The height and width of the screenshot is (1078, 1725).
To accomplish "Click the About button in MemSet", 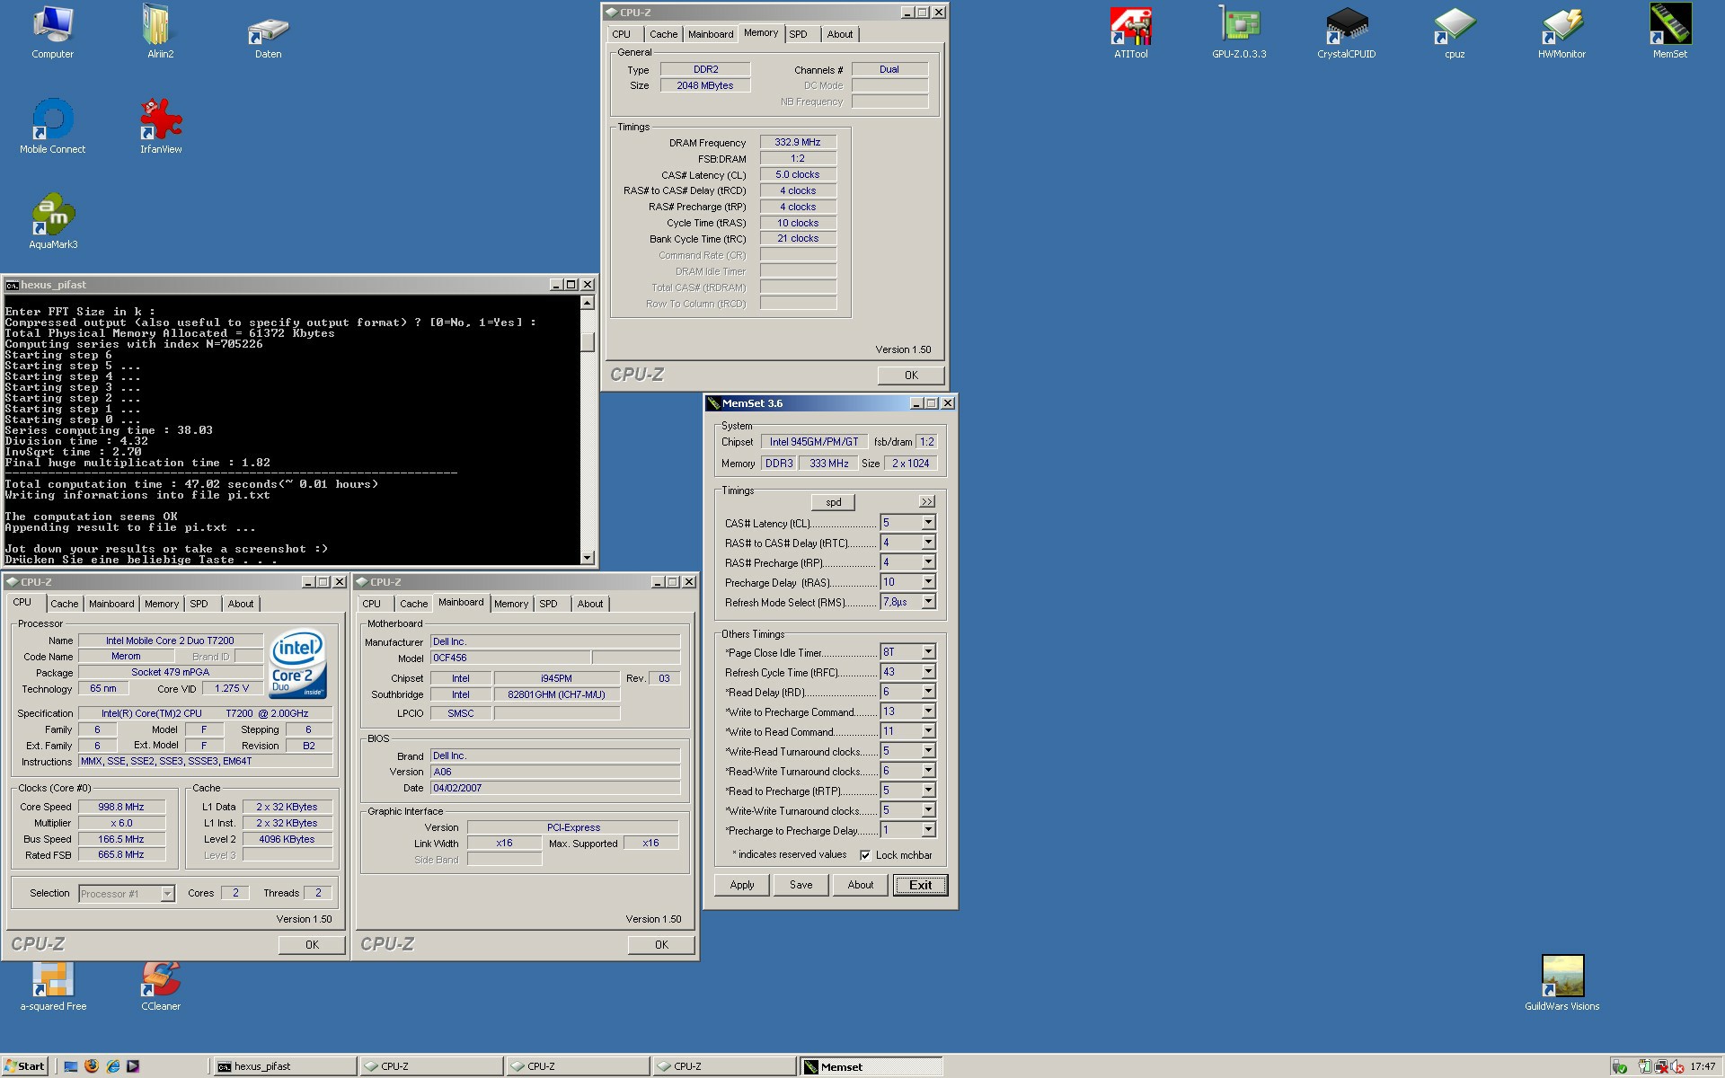I will [861, 885].
